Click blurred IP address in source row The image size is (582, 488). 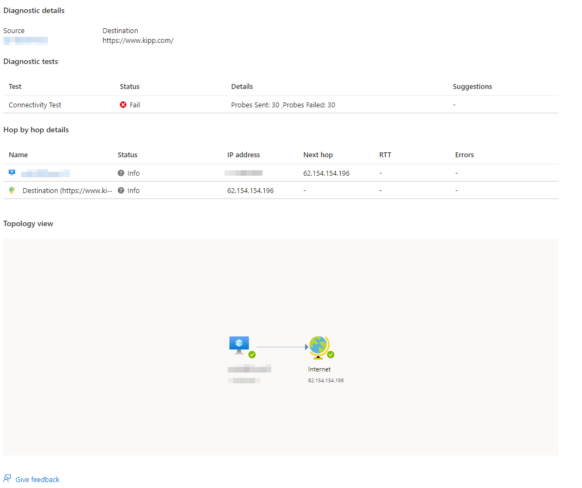(244, 173)
